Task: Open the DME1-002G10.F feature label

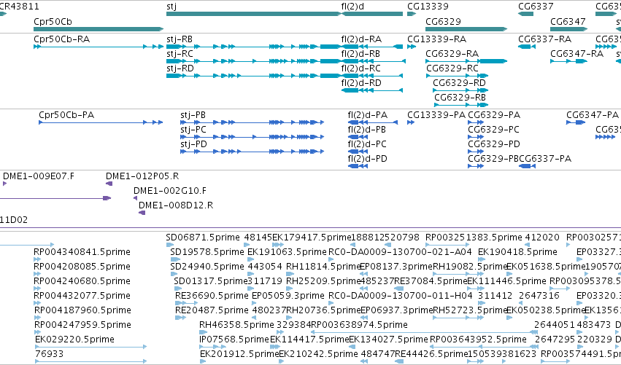Action: (170, 191)
